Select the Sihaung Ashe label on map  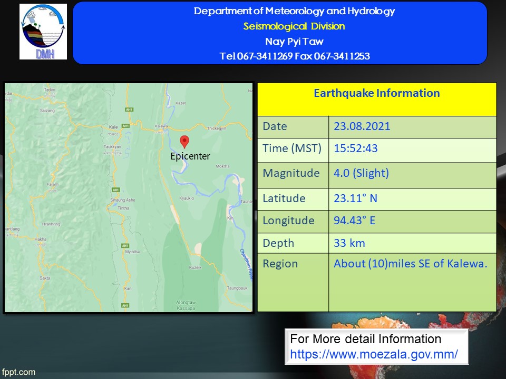pyautogui.click(x=123, y=200)
